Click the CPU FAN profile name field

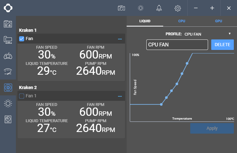(x=177, y=45)
